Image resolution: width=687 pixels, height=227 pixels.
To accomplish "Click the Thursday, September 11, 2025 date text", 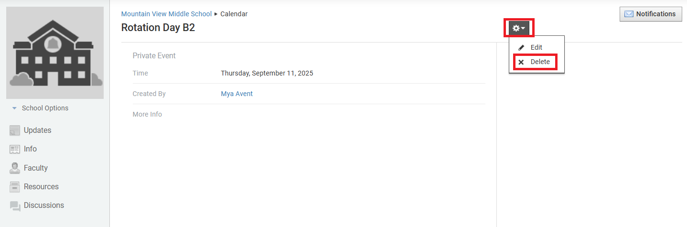I will coord(267,73).
